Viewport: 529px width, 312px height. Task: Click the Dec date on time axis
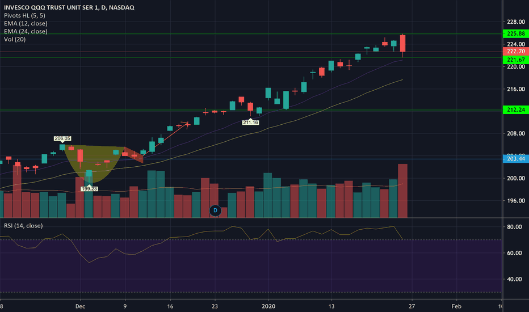(x=80, y=306)
